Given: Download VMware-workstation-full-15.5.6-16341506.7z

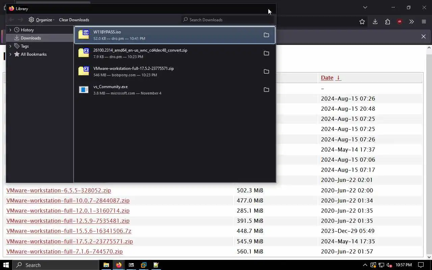Looking at the screenshot, I should point(69,231).
